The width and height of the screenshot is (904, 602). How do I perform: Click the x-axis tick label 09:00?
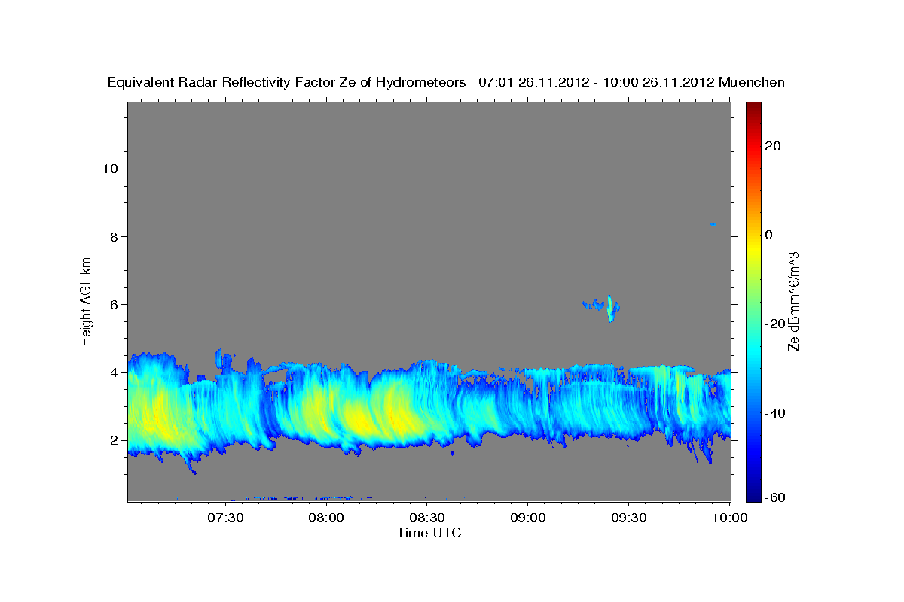coord(527,518)
